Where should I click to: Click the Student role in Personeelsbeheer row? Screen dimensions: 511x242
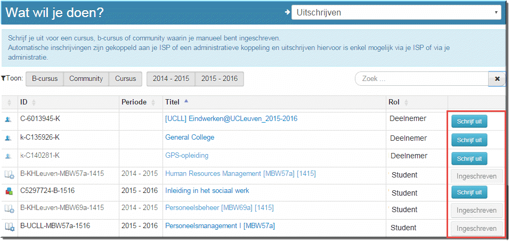[x=404, y=210]
